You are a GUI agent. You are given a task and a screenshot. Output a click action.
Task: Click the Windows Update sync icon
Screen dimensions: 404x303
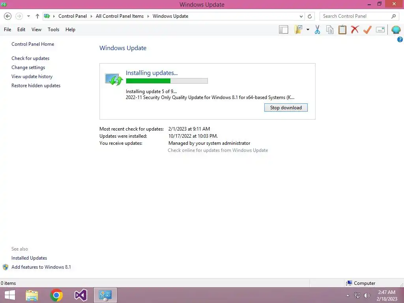[x=114, y=79]
